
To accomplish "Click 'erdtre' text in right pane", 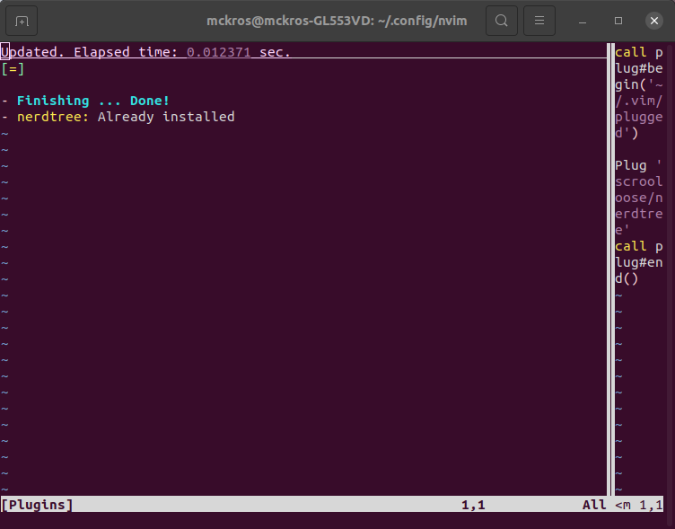I will click(x=639, y=214).
